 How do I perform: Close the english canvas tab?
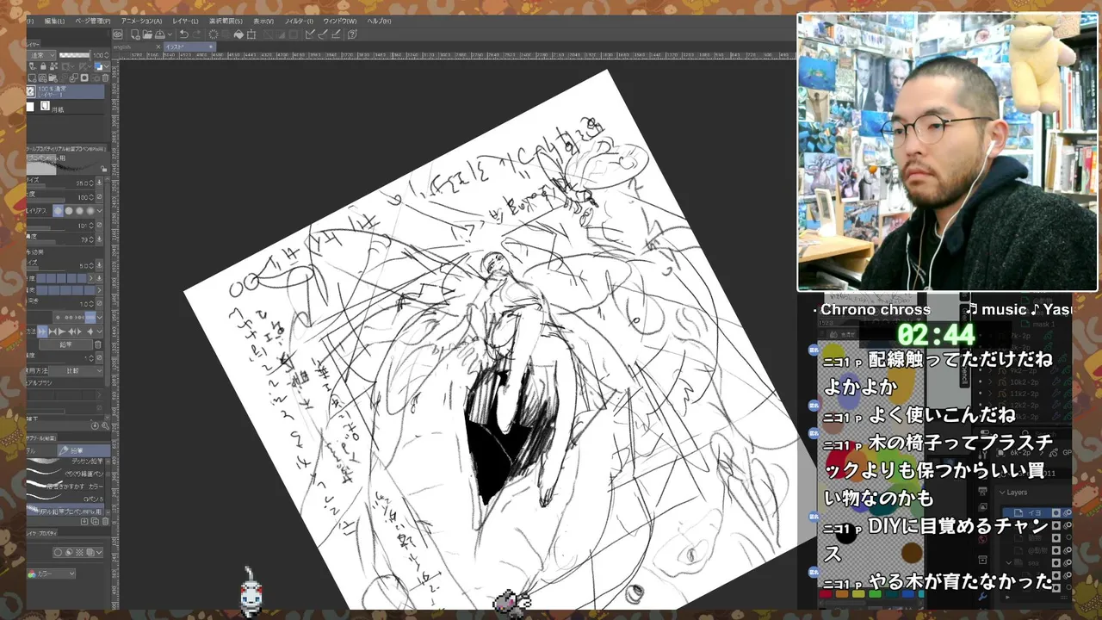158,46
